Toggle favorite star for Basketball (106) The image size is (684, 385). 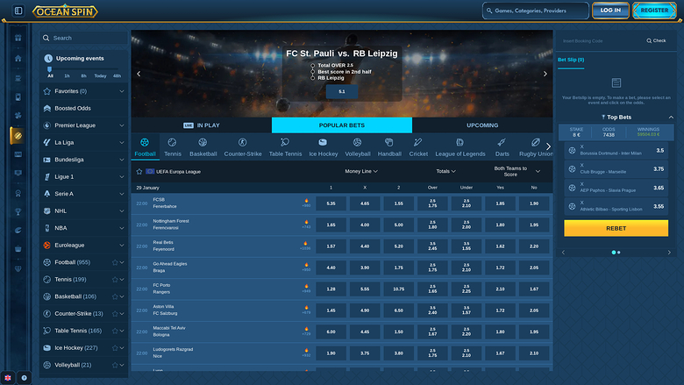(115, 296)
